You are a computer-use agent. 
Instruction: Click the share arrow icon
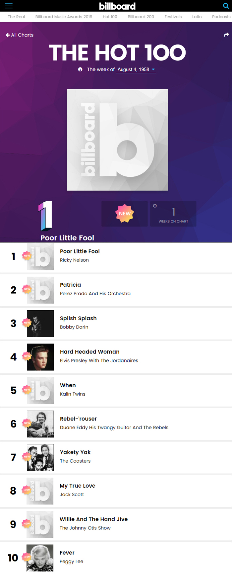(x=226, y=35)
